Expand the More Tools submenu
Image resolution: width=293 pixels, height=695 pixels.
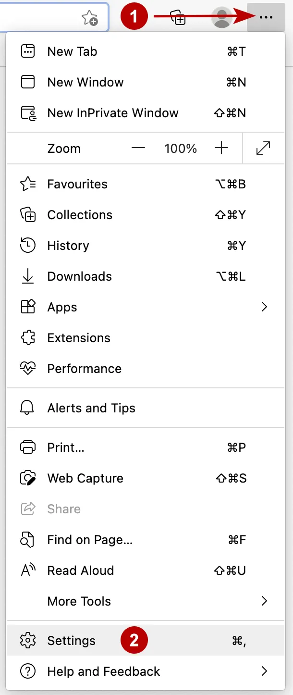pyautogui.click(x=79, y=601)
